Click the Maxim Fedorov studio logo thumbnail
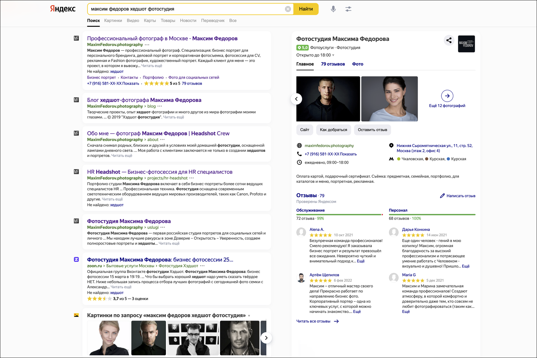 point(466,44)
